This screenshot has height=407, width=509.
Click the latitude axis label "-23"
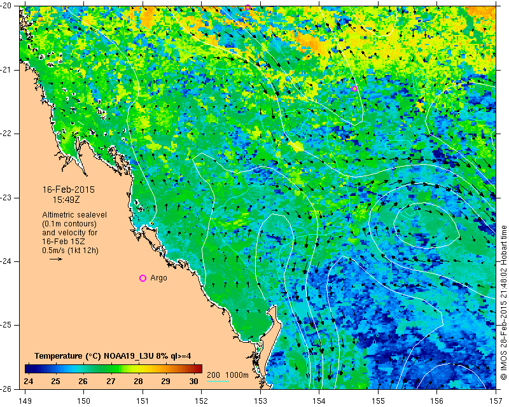(x=6, y=197)
